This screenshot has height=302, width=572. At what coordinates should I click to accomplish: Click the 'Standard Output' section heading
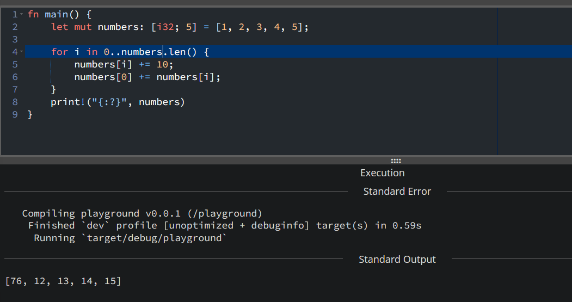[397, 260]
